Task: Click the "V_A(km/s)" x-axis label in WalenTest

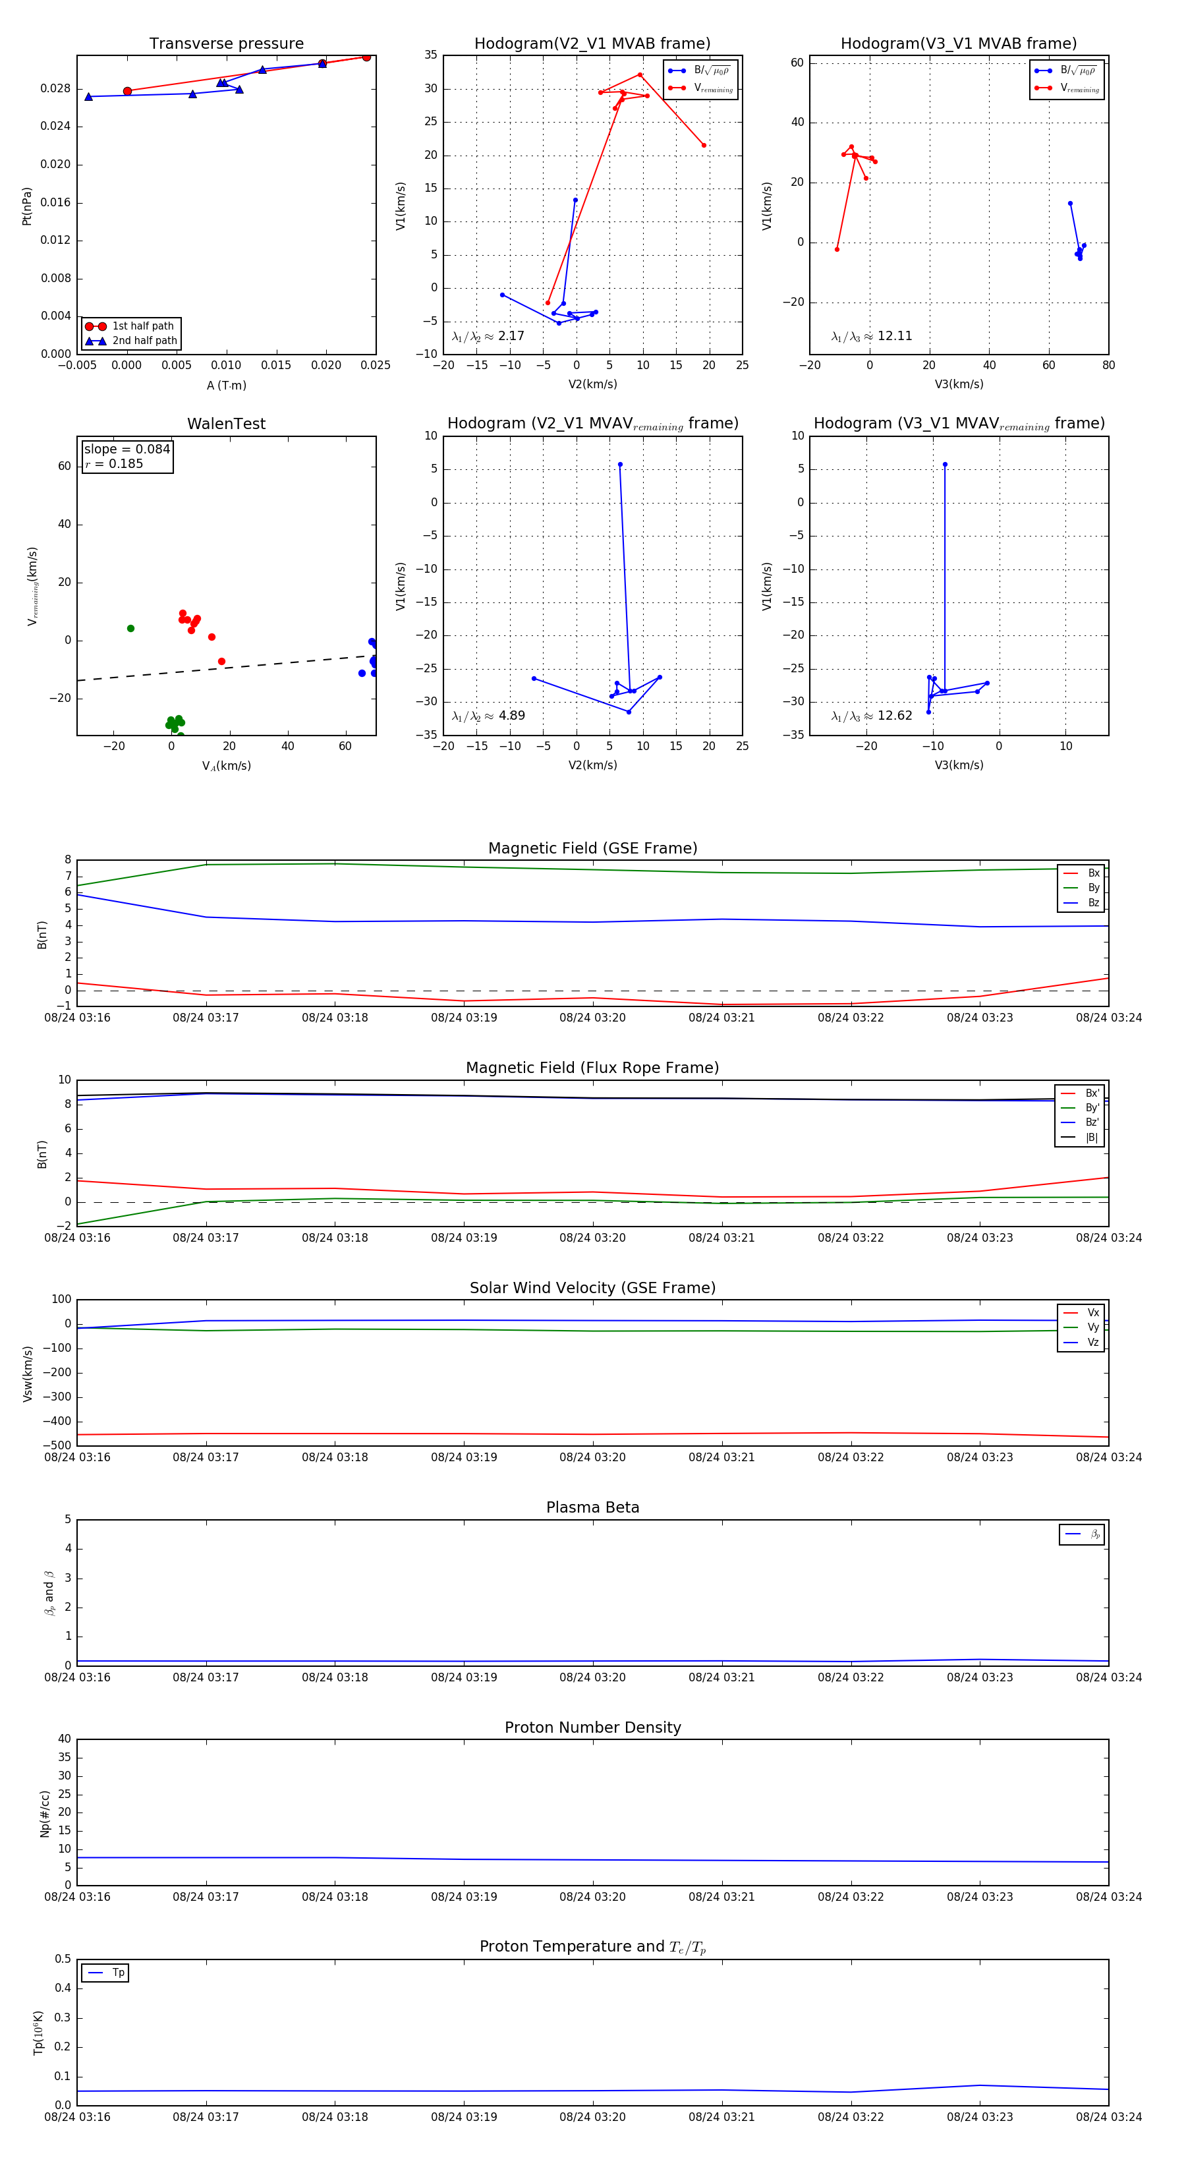Action: (226, 766)
